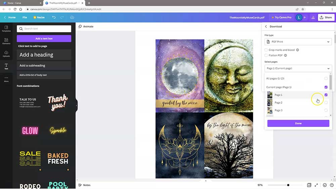Click the Done button
336x189 pixels.
coord(298,123)
